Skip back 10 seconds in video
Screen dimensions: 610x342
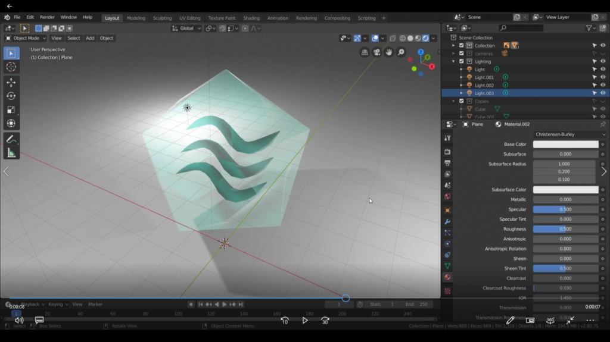(285, 321)
